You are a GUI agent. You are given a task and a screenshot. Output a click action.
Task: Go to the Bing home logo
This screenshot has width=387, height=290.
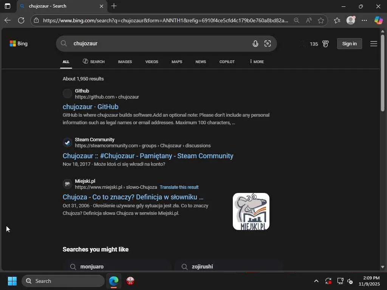pyautogui.click(x=19, y=44)
